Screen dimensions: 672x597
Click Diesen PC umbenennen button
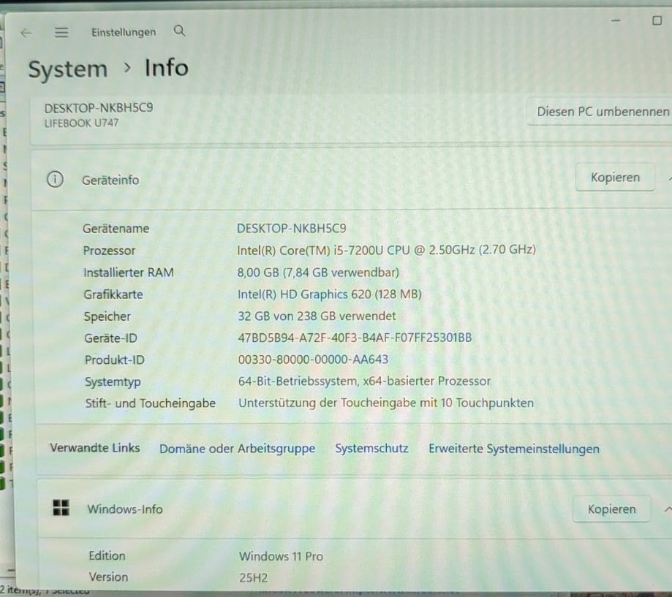600,112
